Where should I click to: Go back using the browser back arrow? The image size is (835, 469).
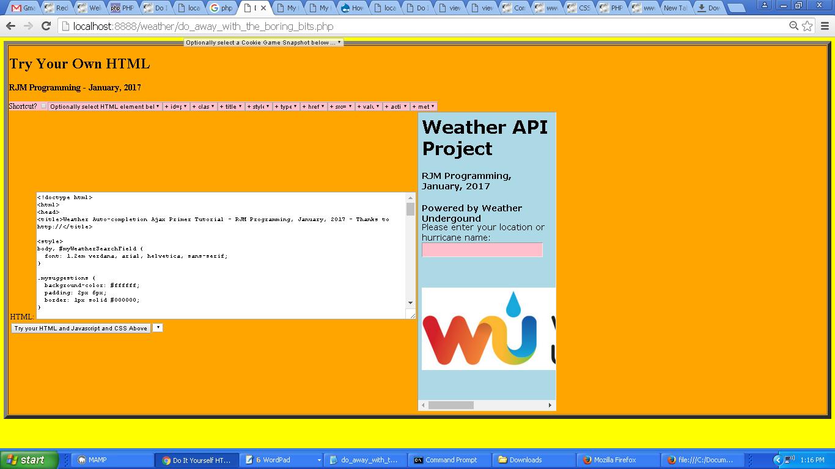(x=10, y=26)
